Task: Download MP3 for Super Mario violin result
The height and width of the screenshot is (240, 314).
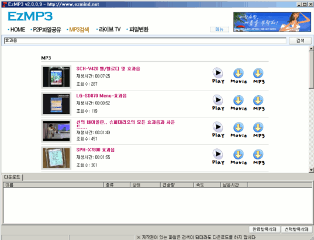Action: (x=258, y=130)
